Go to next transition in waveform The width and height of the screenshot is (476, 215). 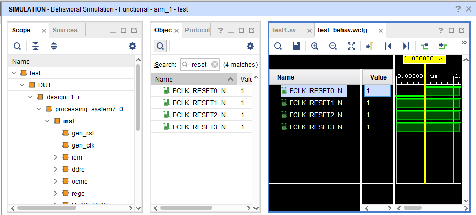442,46
